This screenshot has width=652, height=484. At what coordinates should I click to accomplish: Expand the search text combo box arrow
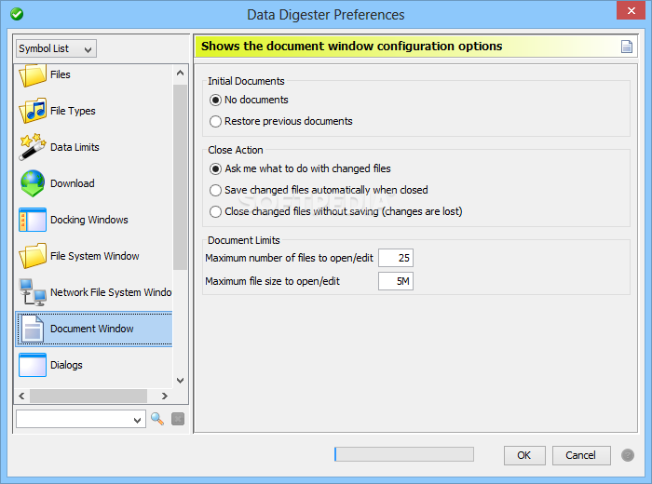(137, 420)
